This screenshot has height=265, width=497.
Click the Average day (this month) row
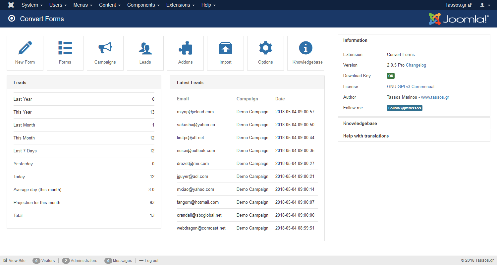pos(84,189)
